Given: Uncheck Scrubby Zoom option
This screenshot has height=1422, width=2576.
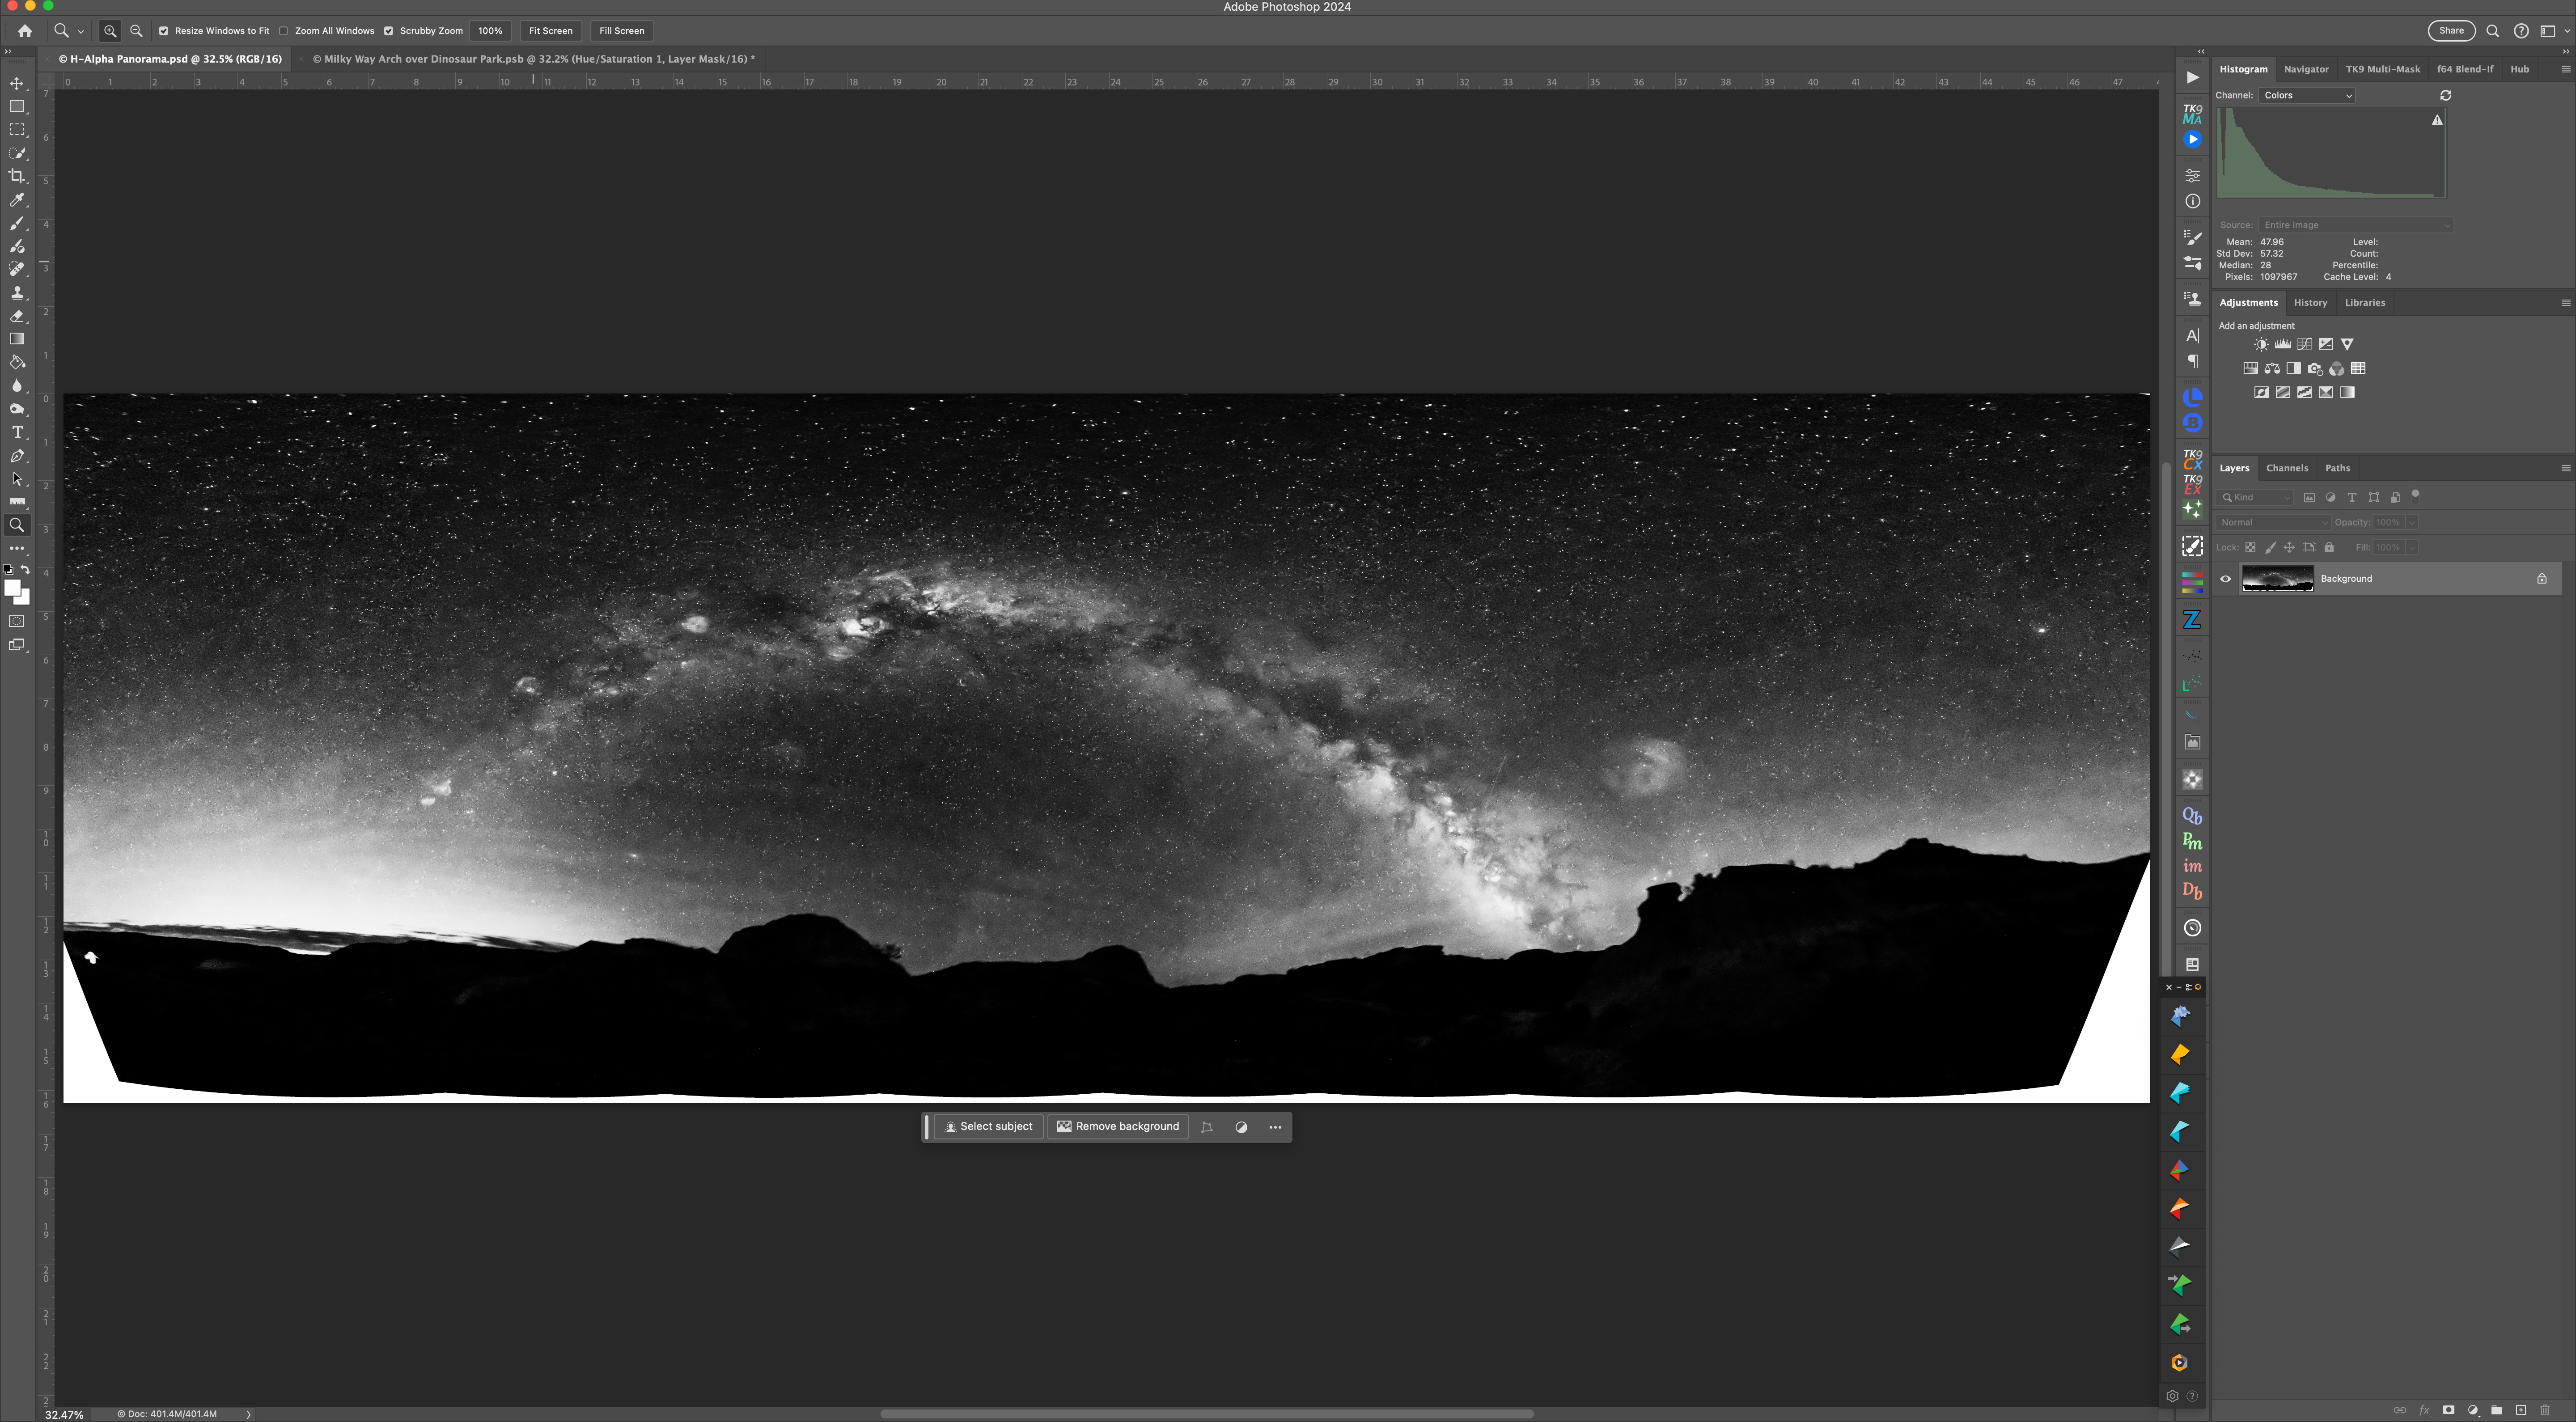Looking at the screenshot, I should click(x=389, y=31).
